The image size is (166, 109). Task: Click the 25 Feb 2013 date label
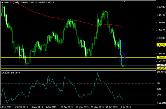tap(22, 107)
